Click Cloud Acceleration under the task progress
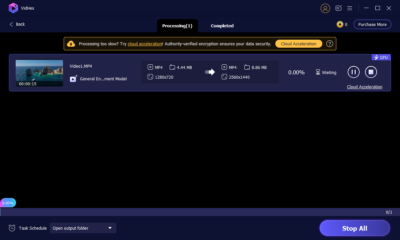 tap(364, 87)
